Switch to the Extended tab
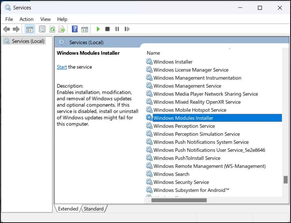The image size is (291, 223). [68, 209]
